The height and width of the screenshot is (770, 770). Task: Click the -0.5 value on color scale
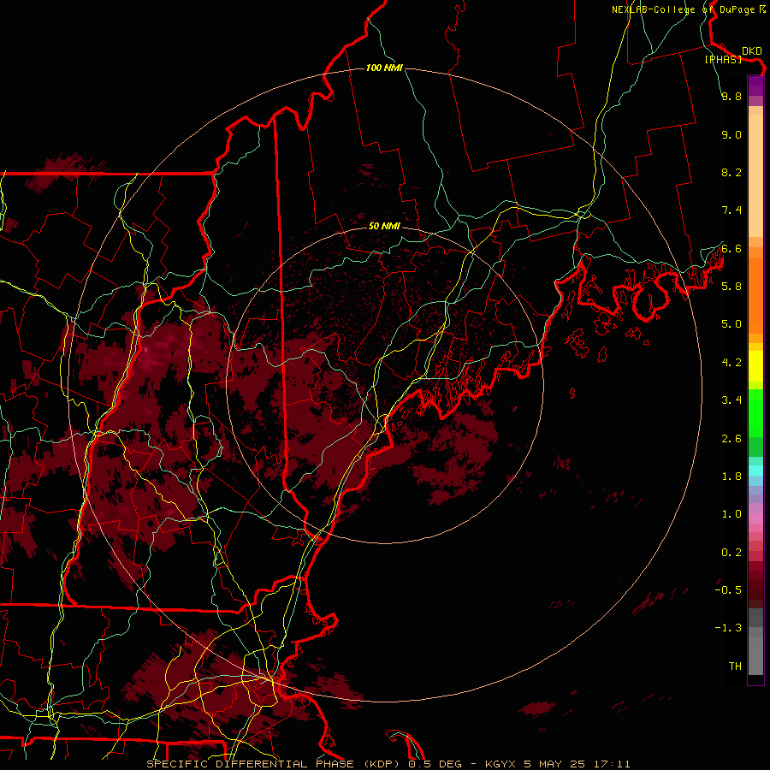[x=728, y=590]
